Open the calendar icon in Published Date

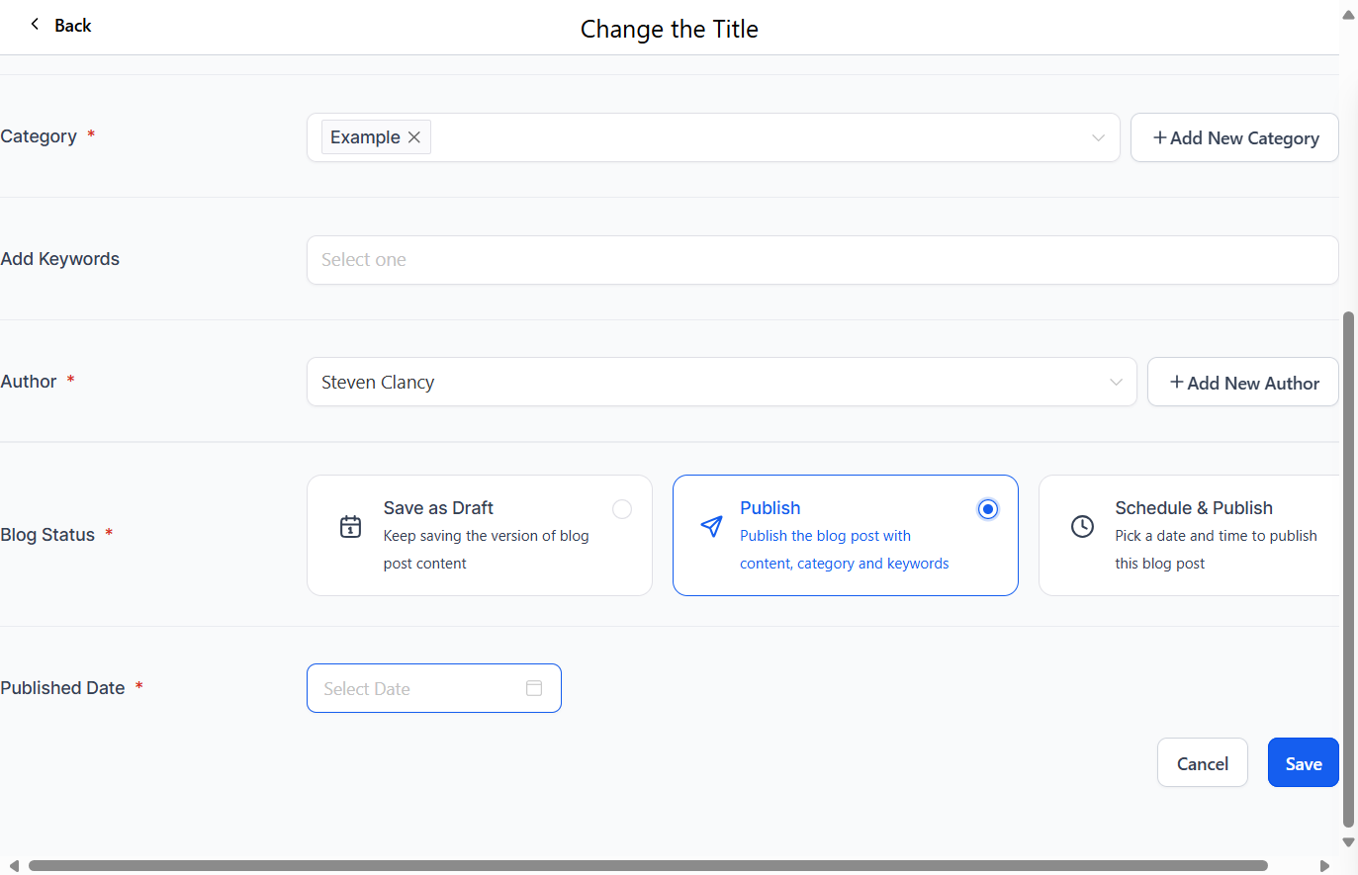534,688
